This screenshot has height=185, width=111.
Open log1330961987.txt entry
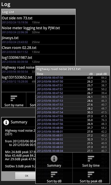pos(38,60)
